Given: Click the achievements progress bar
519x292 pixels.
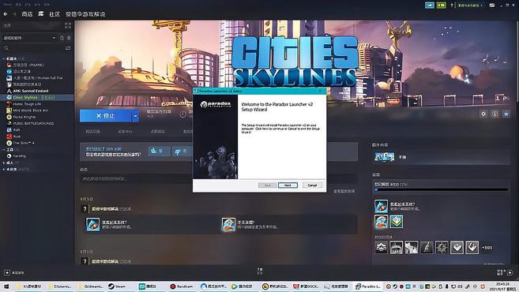Looking at the screenshot, I should tap(442, 190).
